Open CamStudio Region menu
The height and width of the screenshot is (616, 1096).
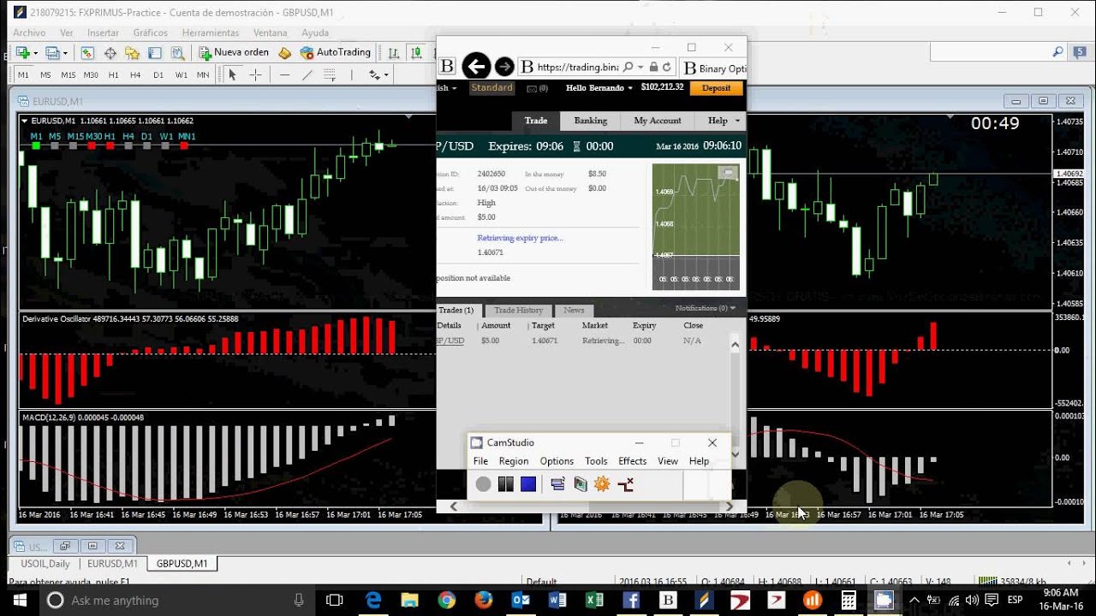click(x=514, y=461)
